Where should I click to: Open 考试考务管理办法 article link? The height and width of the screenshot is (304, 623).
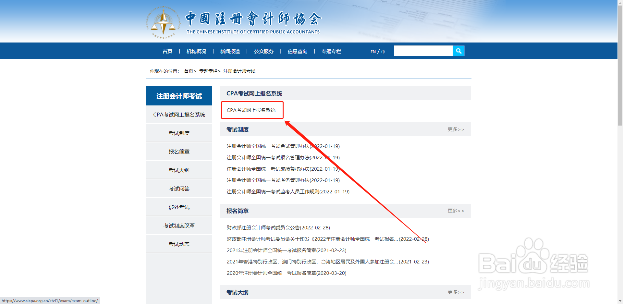(x=283, y=180)
